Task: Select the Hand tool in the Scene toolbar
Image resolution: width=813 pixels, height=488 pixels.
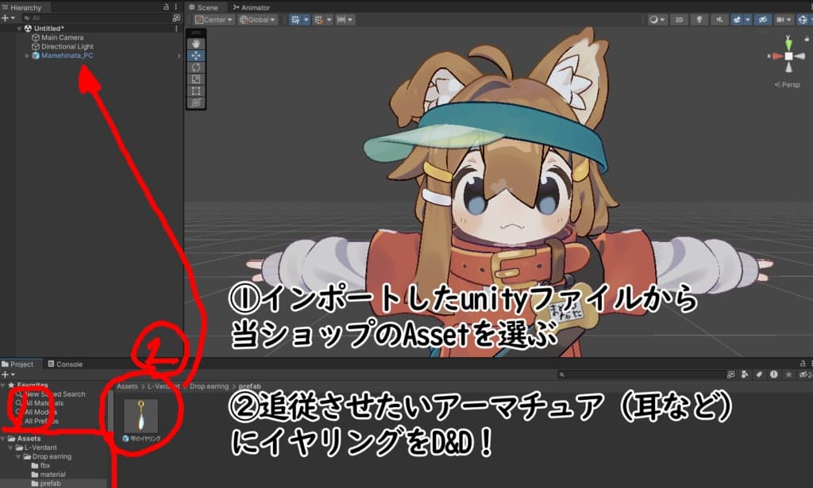Action: [x=196, y=43]
